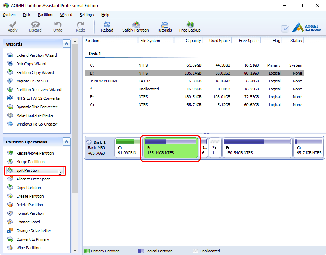
Task: Click Dynamic Disk Converter icon
Action: 10,107
